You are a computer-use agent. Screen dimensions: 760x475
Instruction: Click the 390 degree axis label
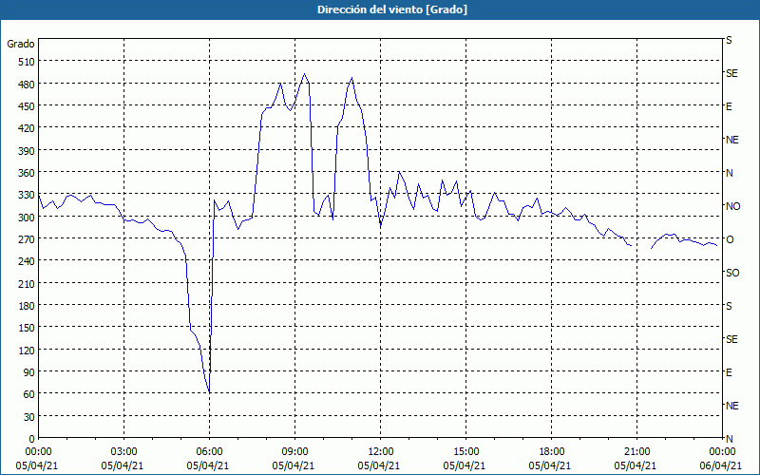(28, 150)
